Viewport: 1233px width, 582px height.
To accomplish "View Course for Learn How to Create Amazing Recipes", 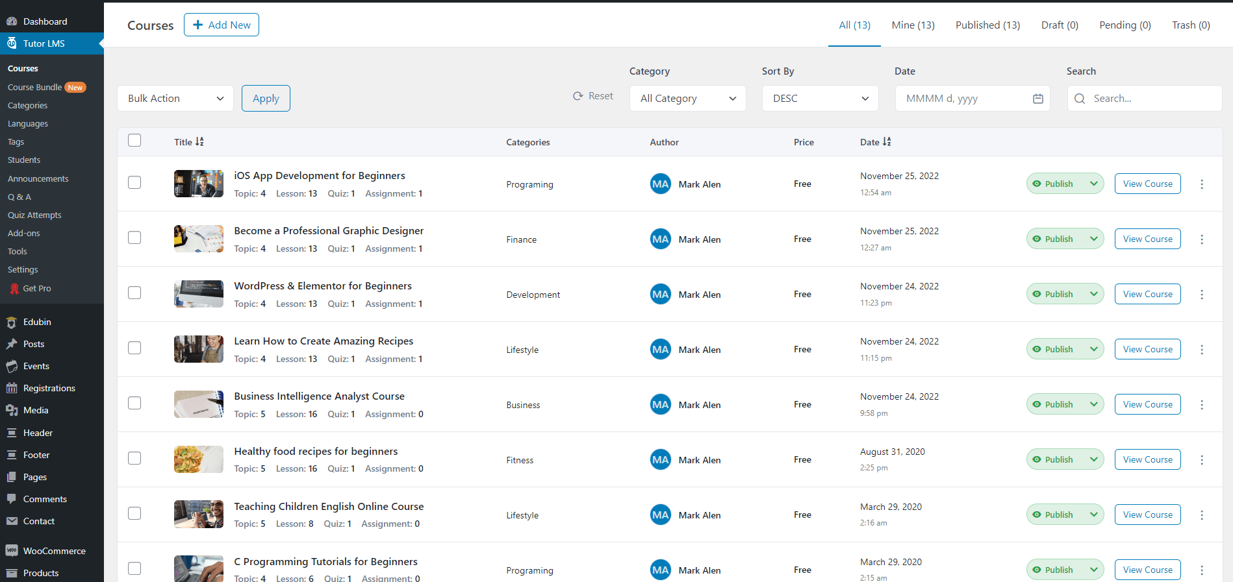I will tap(1147, 349).
